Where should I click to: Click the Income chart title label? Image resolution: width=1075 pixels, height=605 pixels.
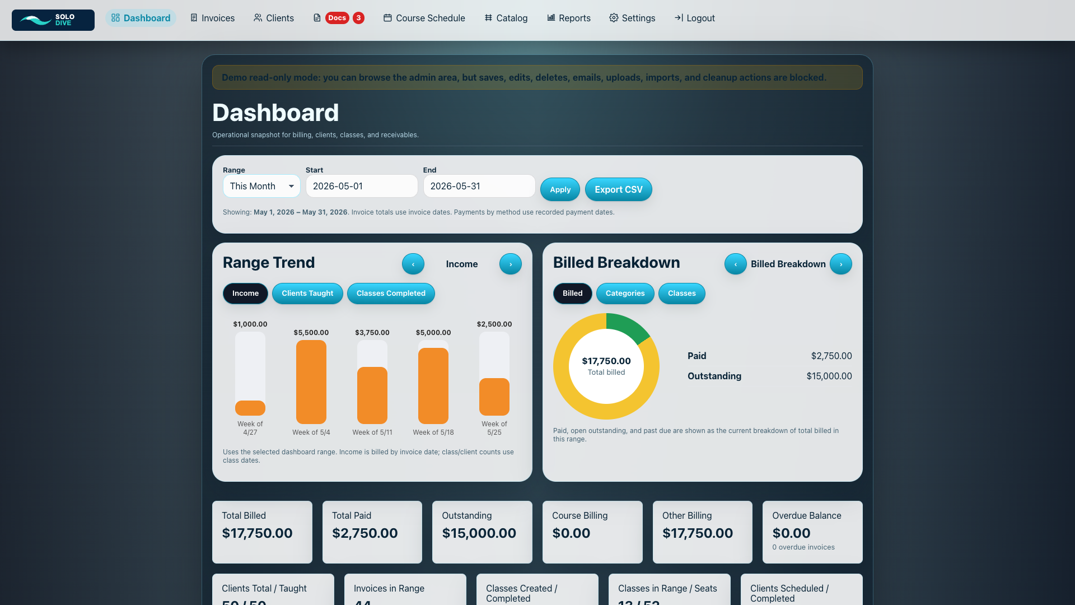(462, 264)
